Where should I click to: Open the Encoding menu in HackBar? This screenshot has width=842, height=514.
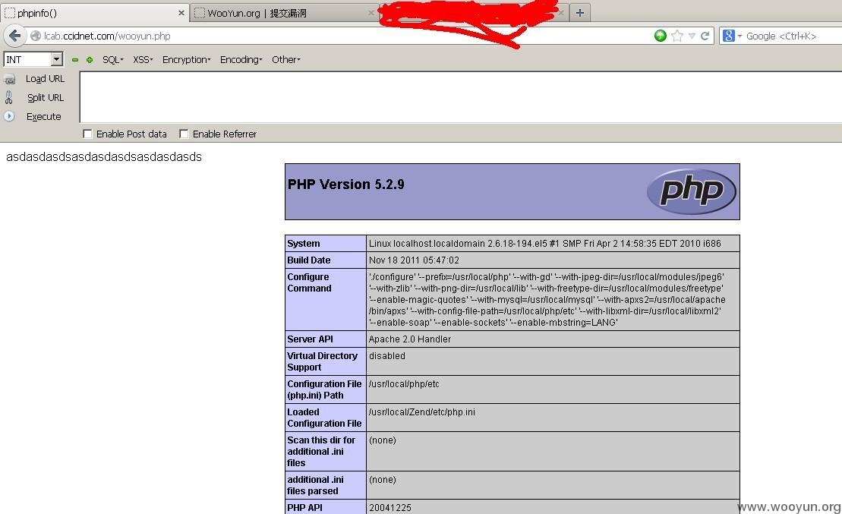[x=241, y=60]
